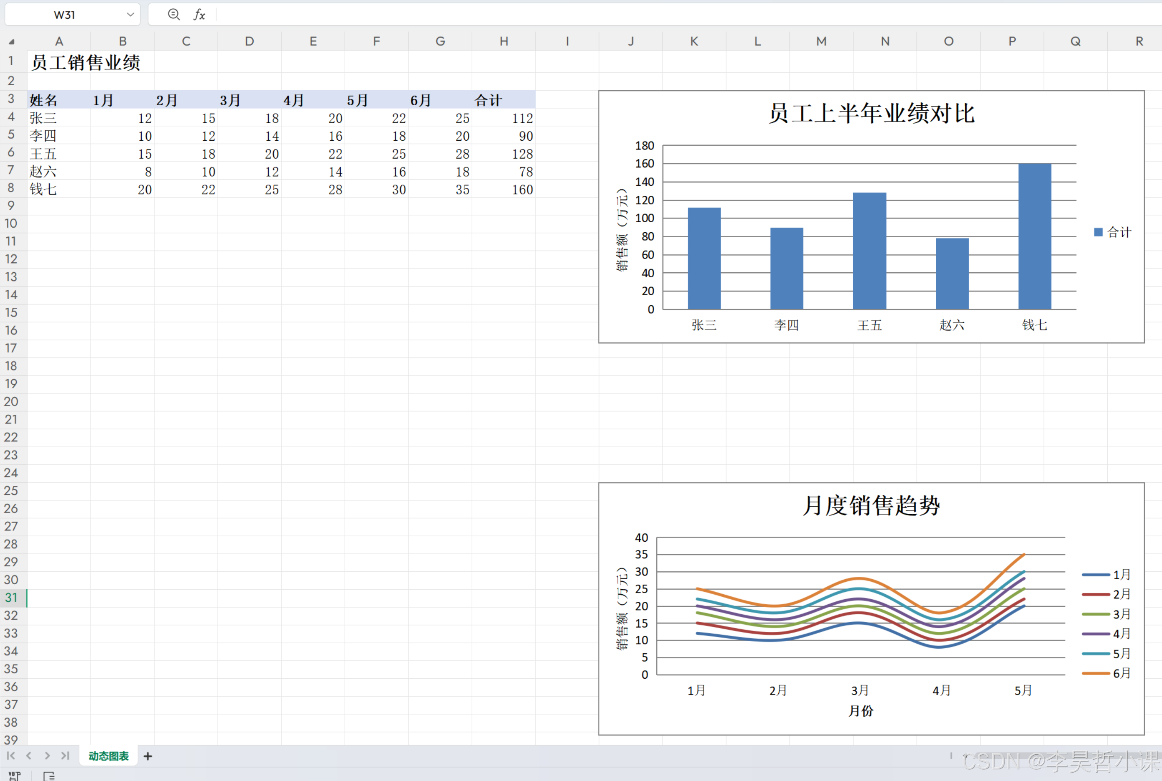Go to previous sheet arrow
1162x781 pixels.
29,756
